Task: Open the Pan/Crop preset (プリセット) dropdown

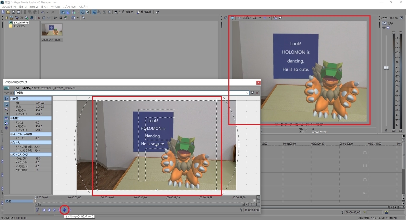Action: coord(247,93)
